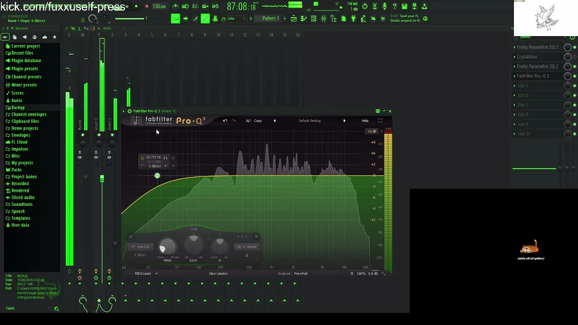Open the Current project folder in the browser

[25, 46]
